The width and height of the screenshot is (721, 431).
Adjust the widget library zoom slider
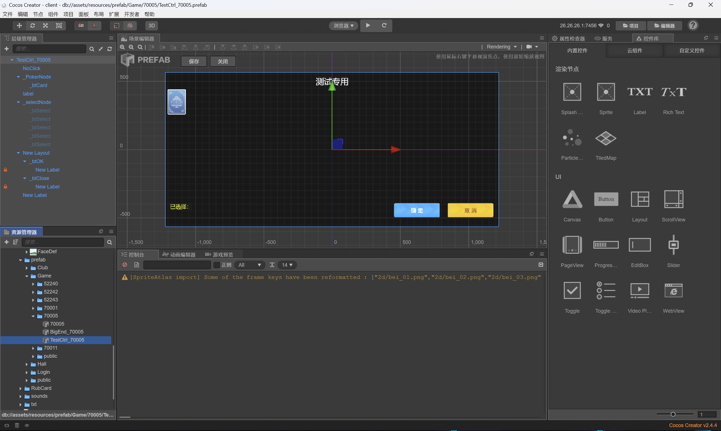(x=673, y=414)
